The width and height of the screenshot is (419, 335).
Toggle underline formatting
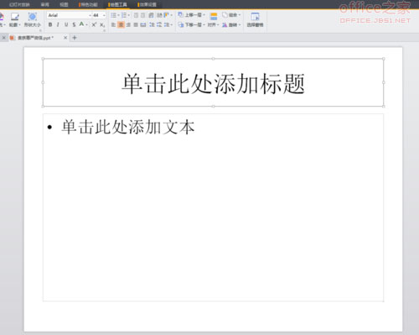coord(66,24)
